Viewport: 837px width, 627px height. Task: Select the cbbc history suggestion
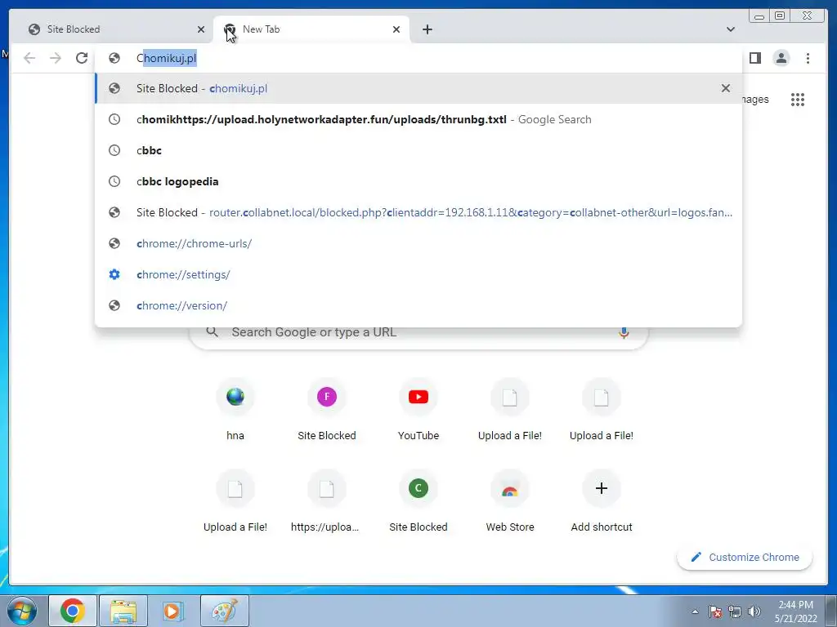tap(418, 150)
